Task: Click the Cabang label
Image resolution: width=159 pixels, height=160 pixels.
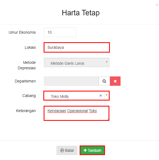Action: pos(29,96)
